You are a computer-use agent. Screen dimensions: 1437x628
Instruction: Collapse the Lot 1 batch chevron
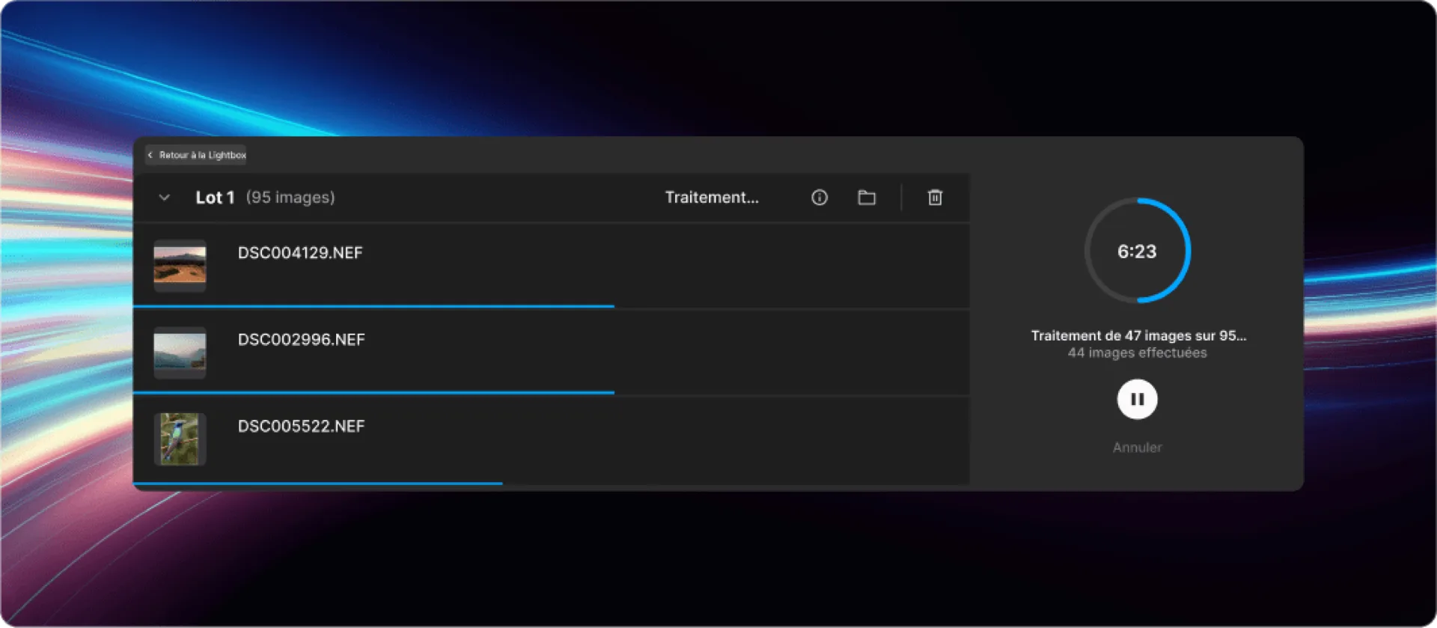(x=165, y=198)
